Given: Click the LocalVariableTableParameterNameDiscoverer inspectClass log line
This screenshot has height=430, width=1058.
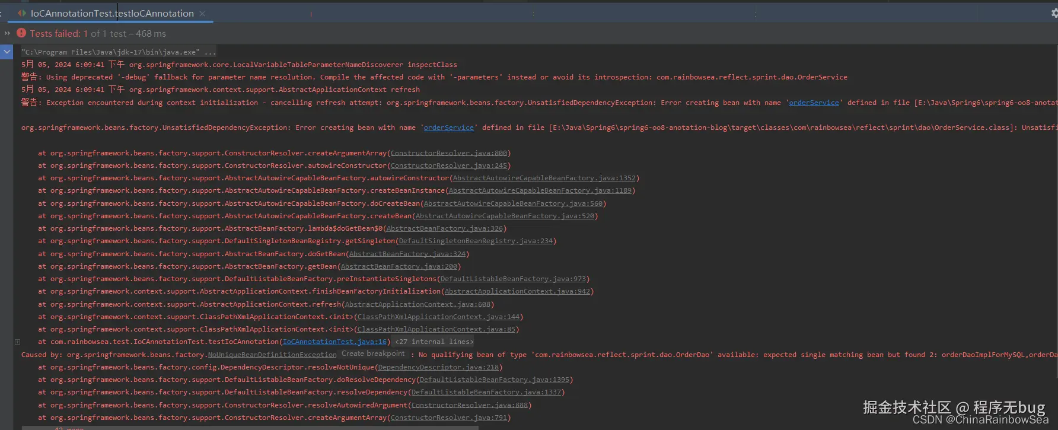Looking at the screenshot, I should pyautogui.click(x=239, y=65).
